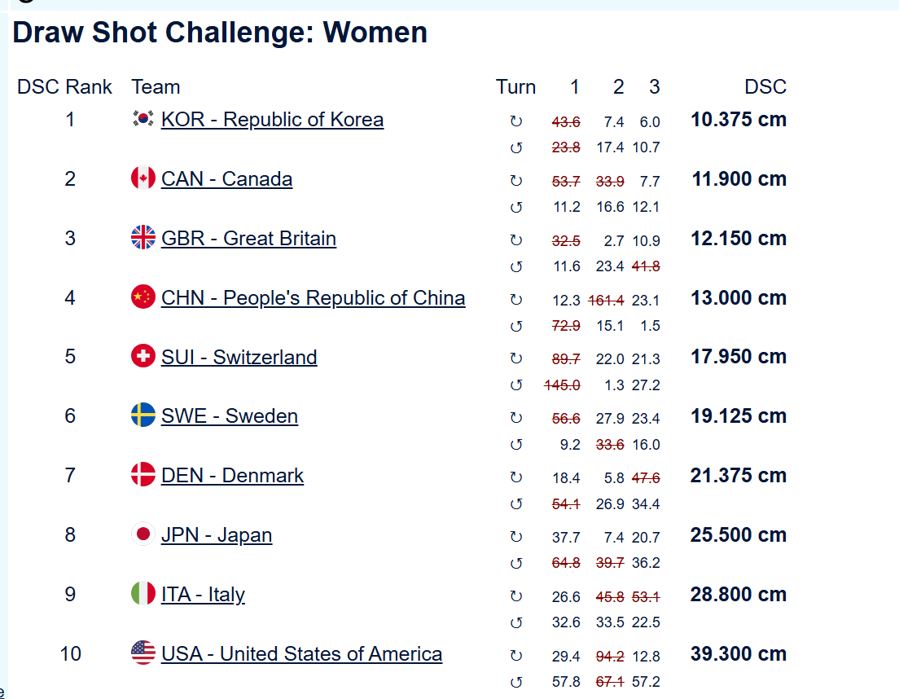Open the CAN - Canada team link
The height and width of the screenshot is (699, 899).
pyautogui.click(x=226, y=179)
